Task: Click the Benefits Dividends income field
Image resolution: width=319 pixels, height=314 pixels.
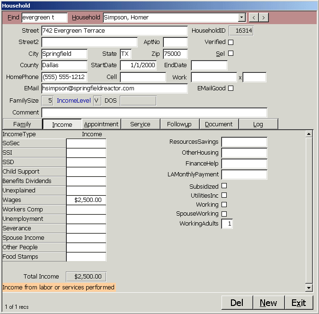Action: [x=86, y=181]
